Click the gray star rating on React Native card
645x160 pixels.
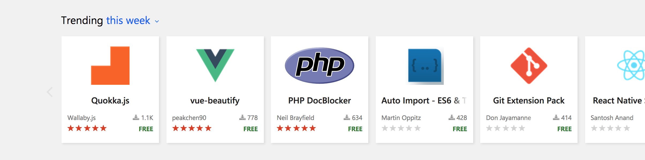[610, 128]
